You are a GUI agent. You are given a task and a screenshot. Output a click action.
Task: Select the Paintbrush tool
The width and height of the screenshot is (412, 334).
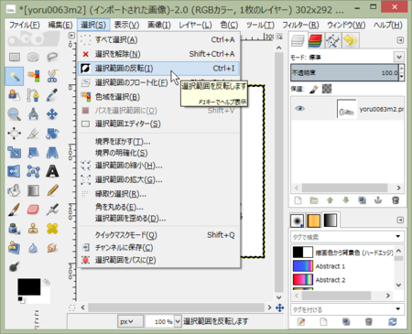[x=15, y=210]
